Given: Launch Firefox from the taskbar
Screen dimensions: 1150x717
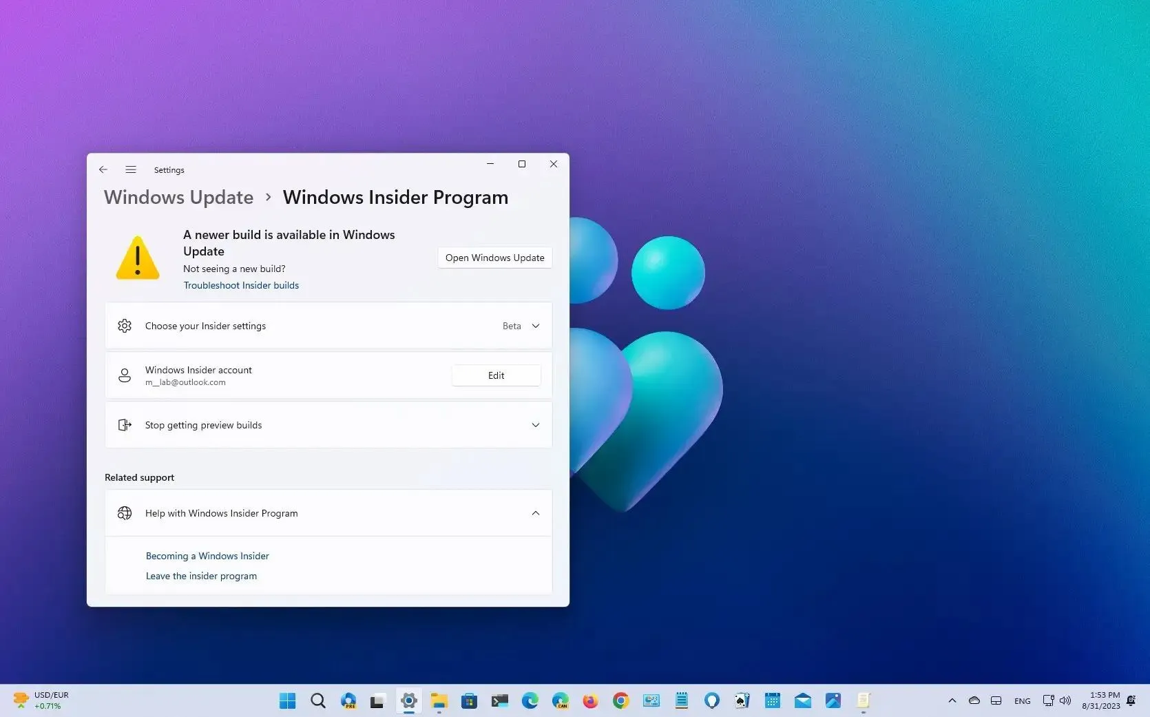Looking at the screenshot, I should pyautogui.click(x=590, y=701).
